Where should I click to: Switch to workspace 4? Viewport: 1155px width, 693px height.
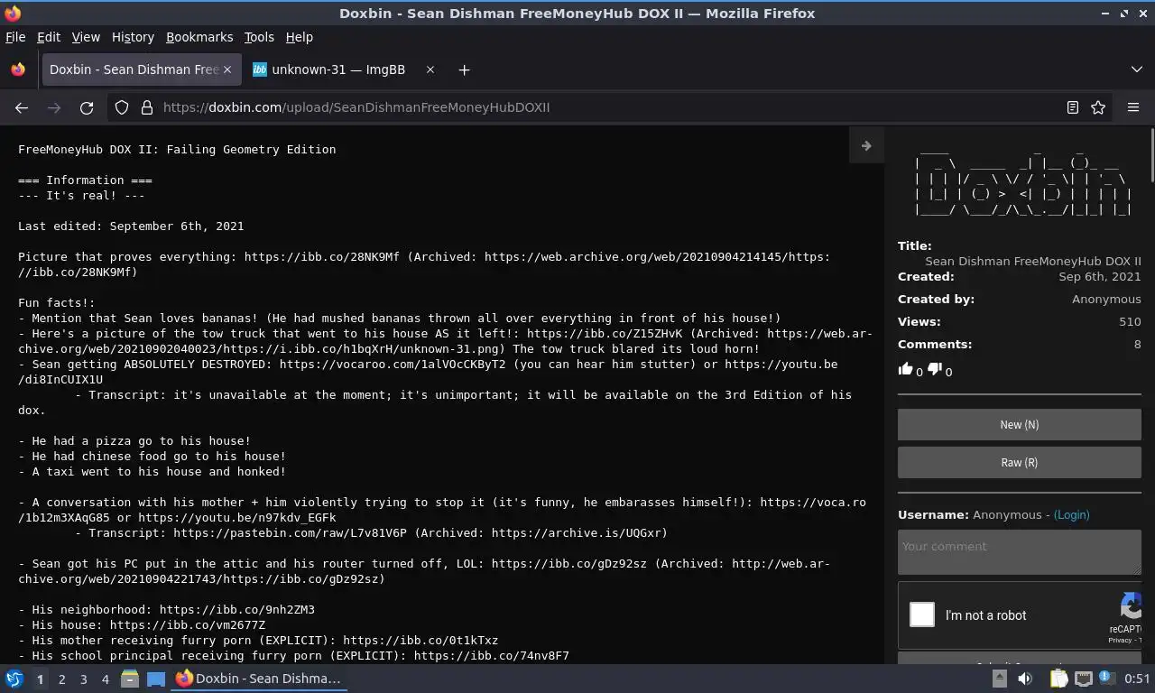pos(105,679)
